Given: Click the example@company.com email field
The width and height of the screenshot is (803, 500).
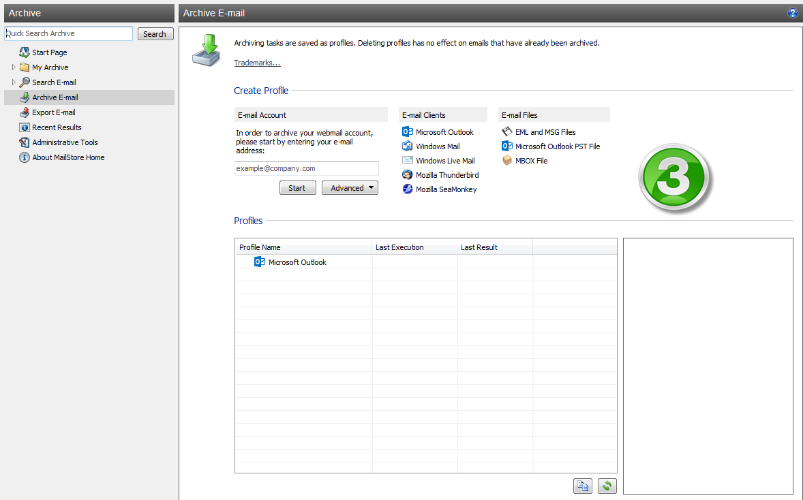Looking at the screenshot, I should click(306, 168).
